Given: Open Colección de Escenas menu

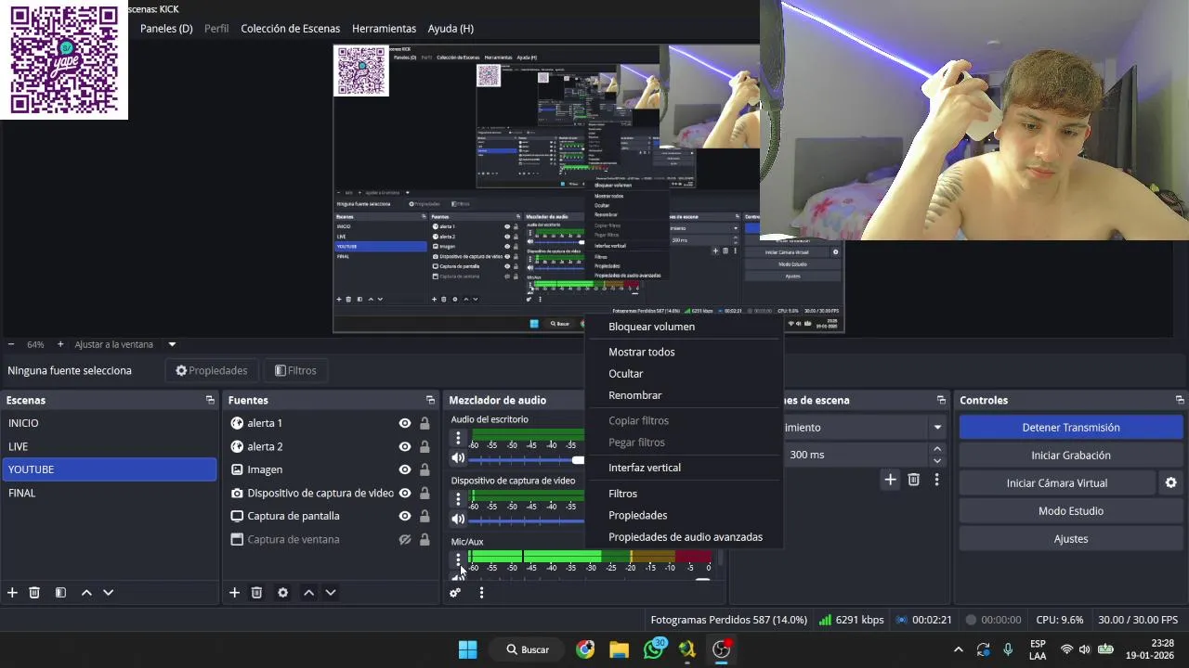Looking at the screenshot, I should [291, 29].
